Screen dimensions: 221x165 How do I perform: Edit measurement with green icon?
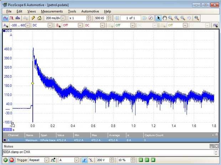click(x=153, y=160)
